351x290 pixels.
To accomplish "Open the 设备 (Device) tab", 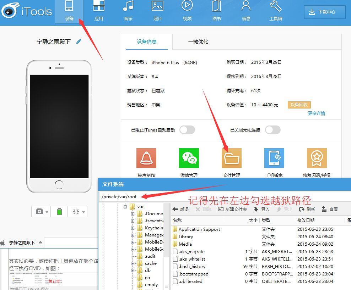I will [x=69, y=11].
